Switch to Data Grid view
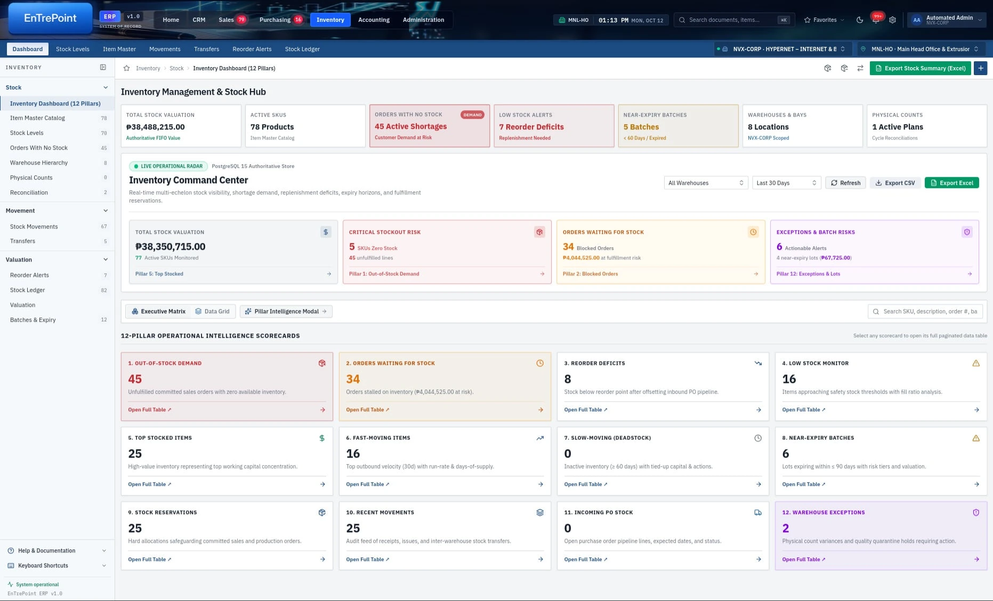Image resolution: width=993 pixels, height=601 pixels. pyautogui.click(x=212, y=311)
